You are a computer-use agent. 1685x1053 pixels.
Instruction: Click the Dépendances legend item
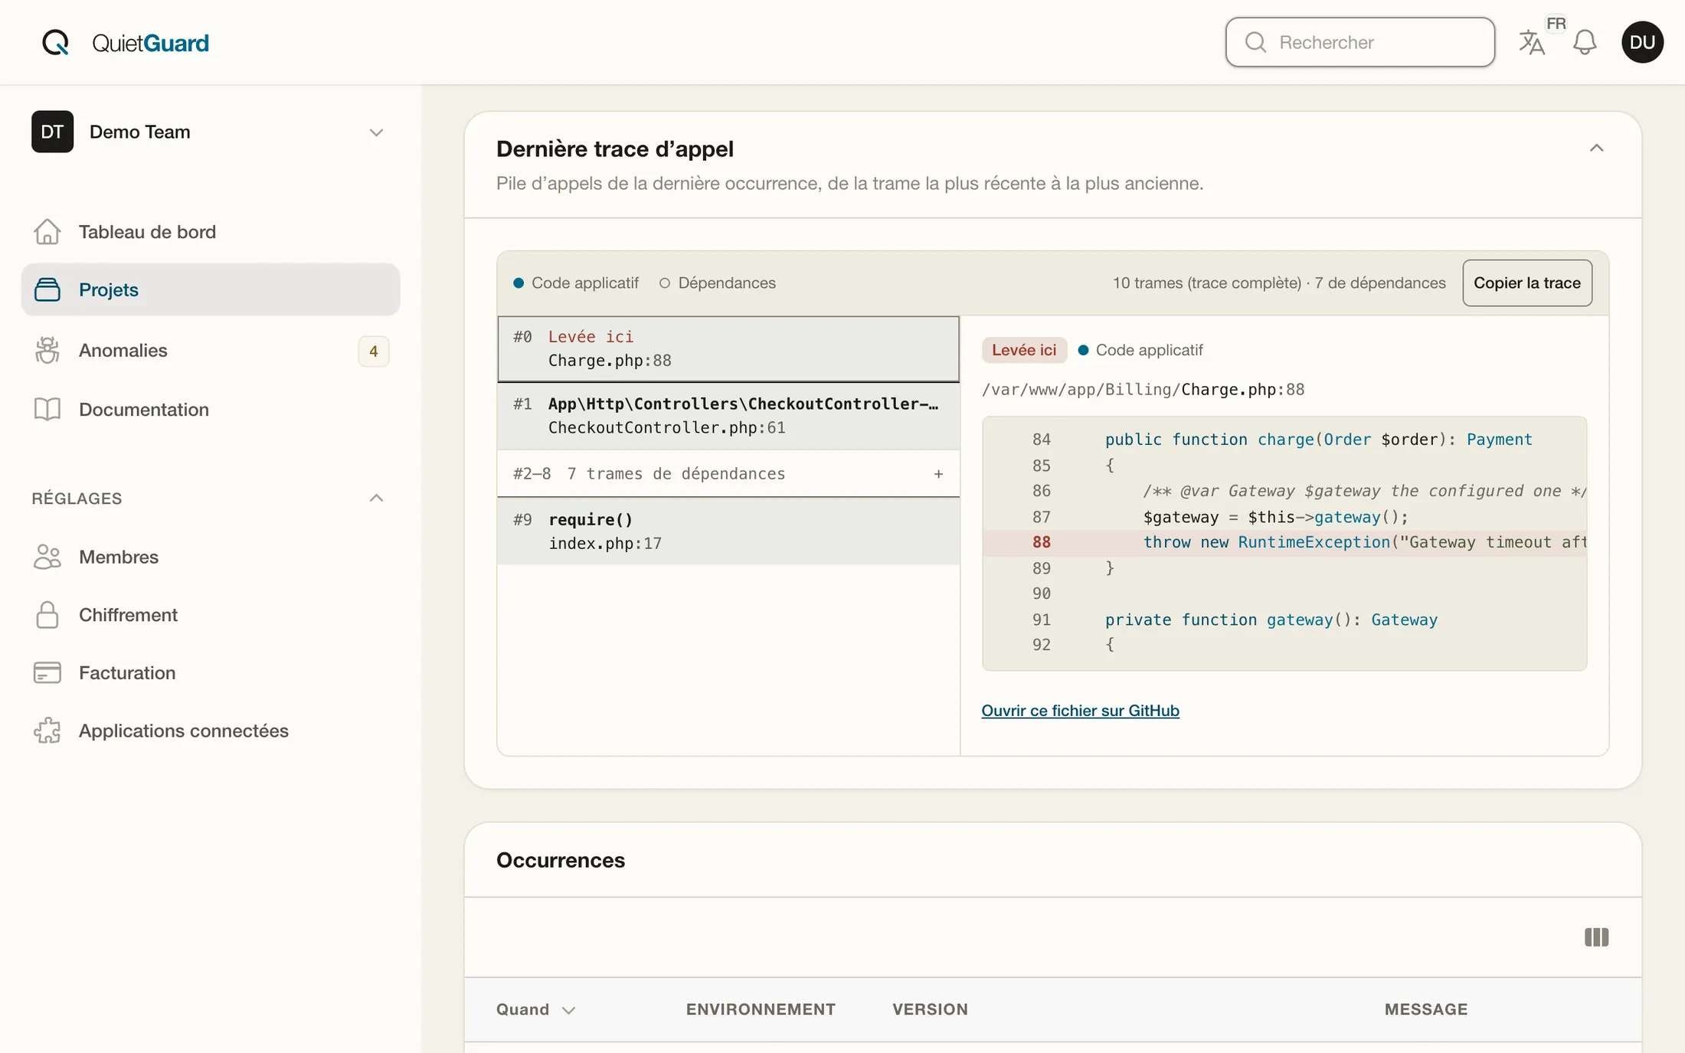coord(718,283)
